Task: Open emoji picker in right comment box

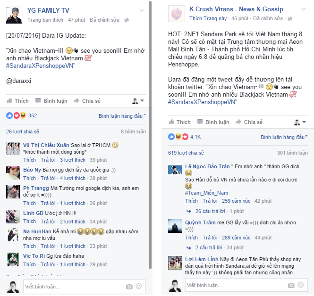Action: pos(301,285)
